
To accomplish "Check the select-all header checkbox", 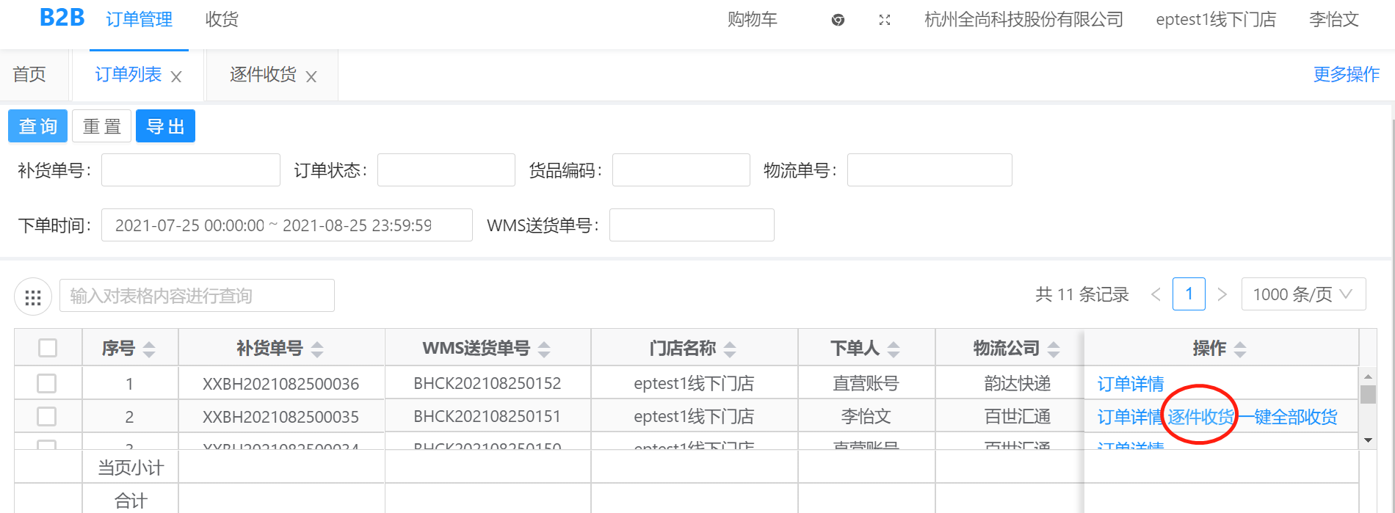I will point(48,348).
